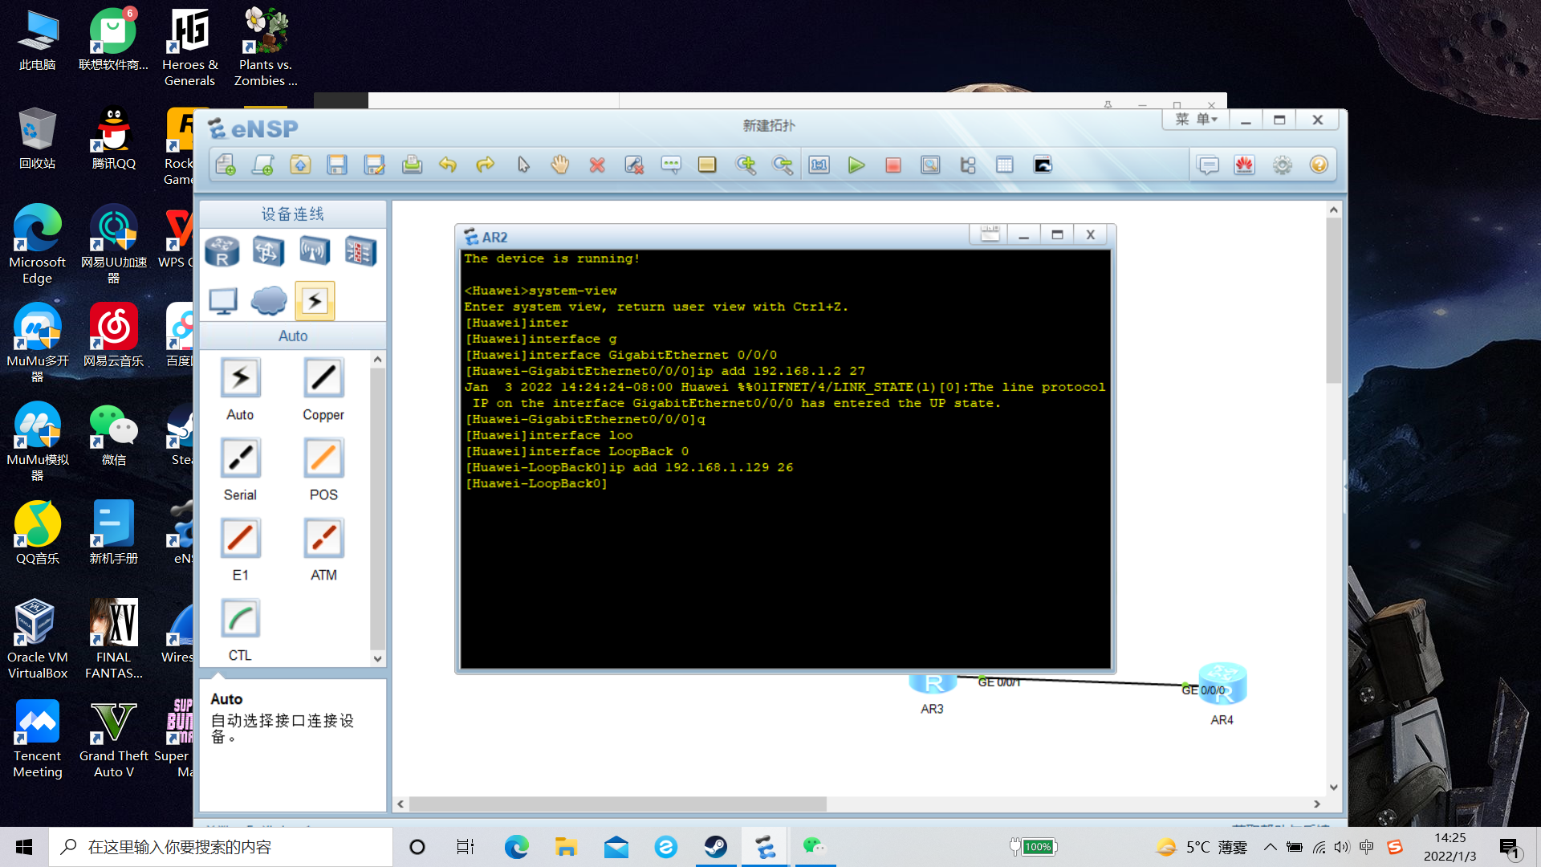Image resolution: width=1541 pixels, height=867 pixels.
Task: Select the PC terminal device category
Action: click(x=222, y=301)
